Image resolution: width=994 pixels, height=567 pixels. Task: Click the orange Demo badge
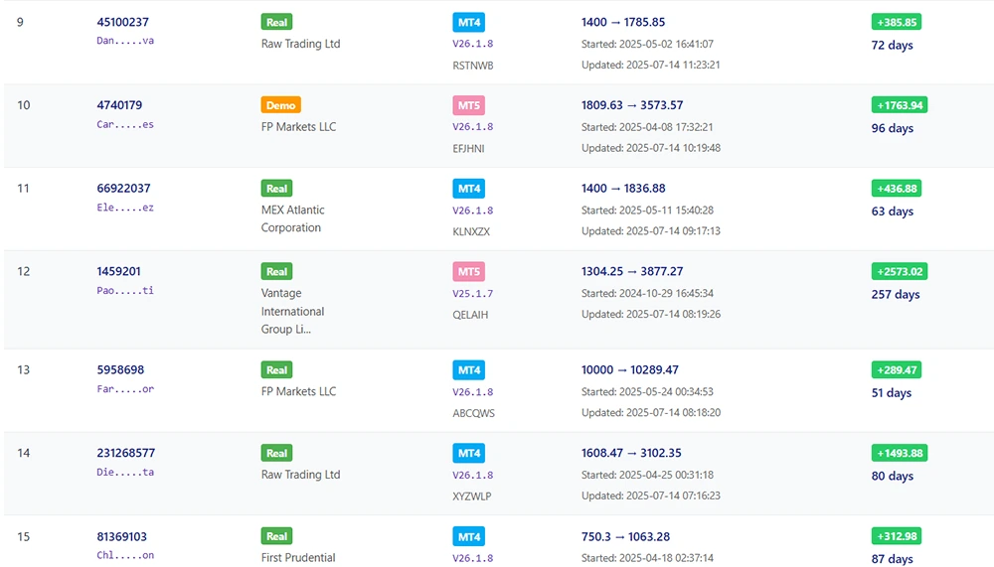pyautogui.click(x=280, y=105)
